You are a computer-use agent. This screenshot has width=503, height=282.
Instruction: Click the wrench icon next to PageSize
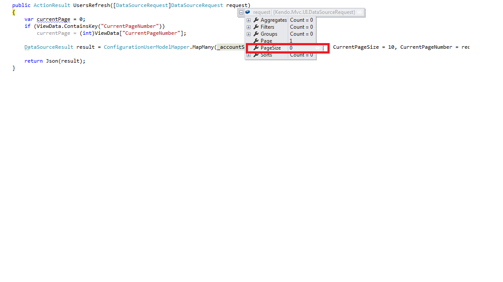(256, 48)
